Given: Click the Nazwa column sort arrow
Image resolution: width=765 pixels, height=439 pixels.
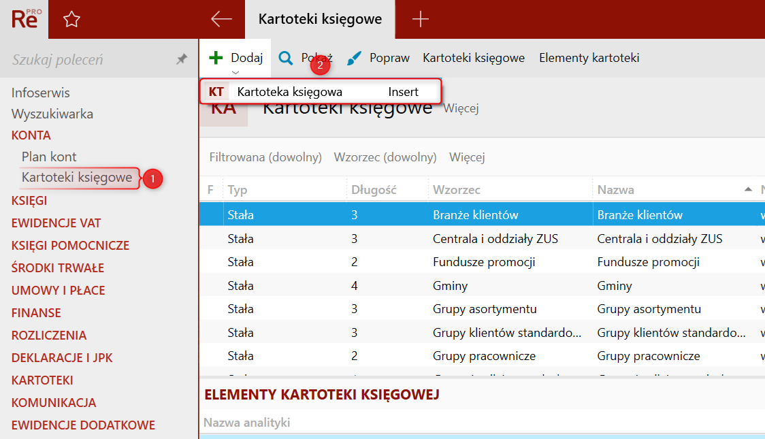Looking at the screenshot, I should pos(748,189).
